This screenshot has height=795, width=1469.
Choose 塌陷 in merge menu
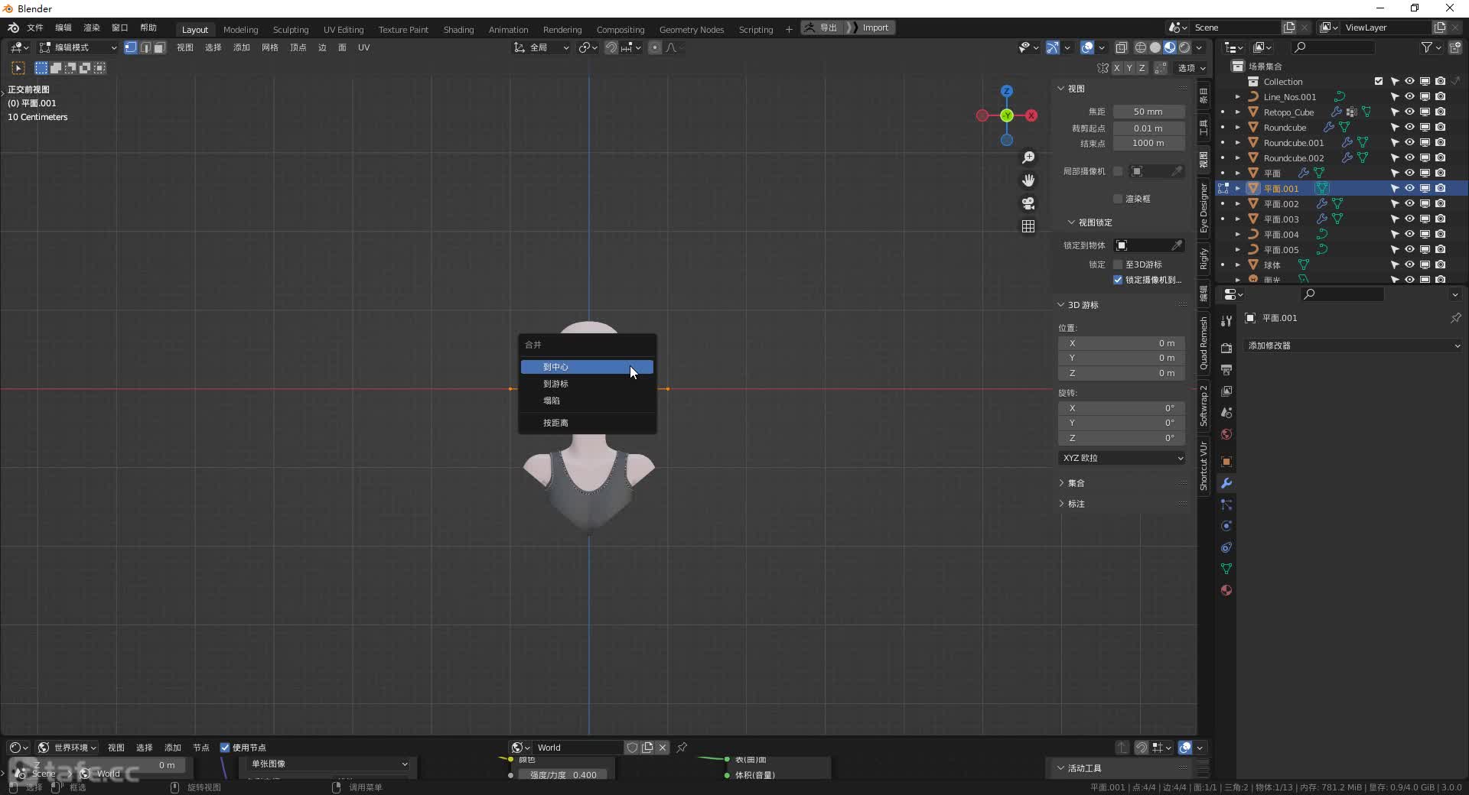click(x=587, y=401)
